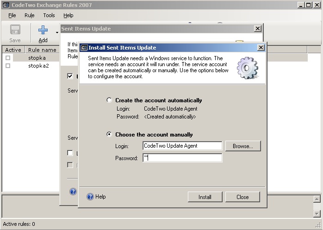This screenshot has width=323, height=230.
Task: Select the stopka2 rule row
Action: 38,66
